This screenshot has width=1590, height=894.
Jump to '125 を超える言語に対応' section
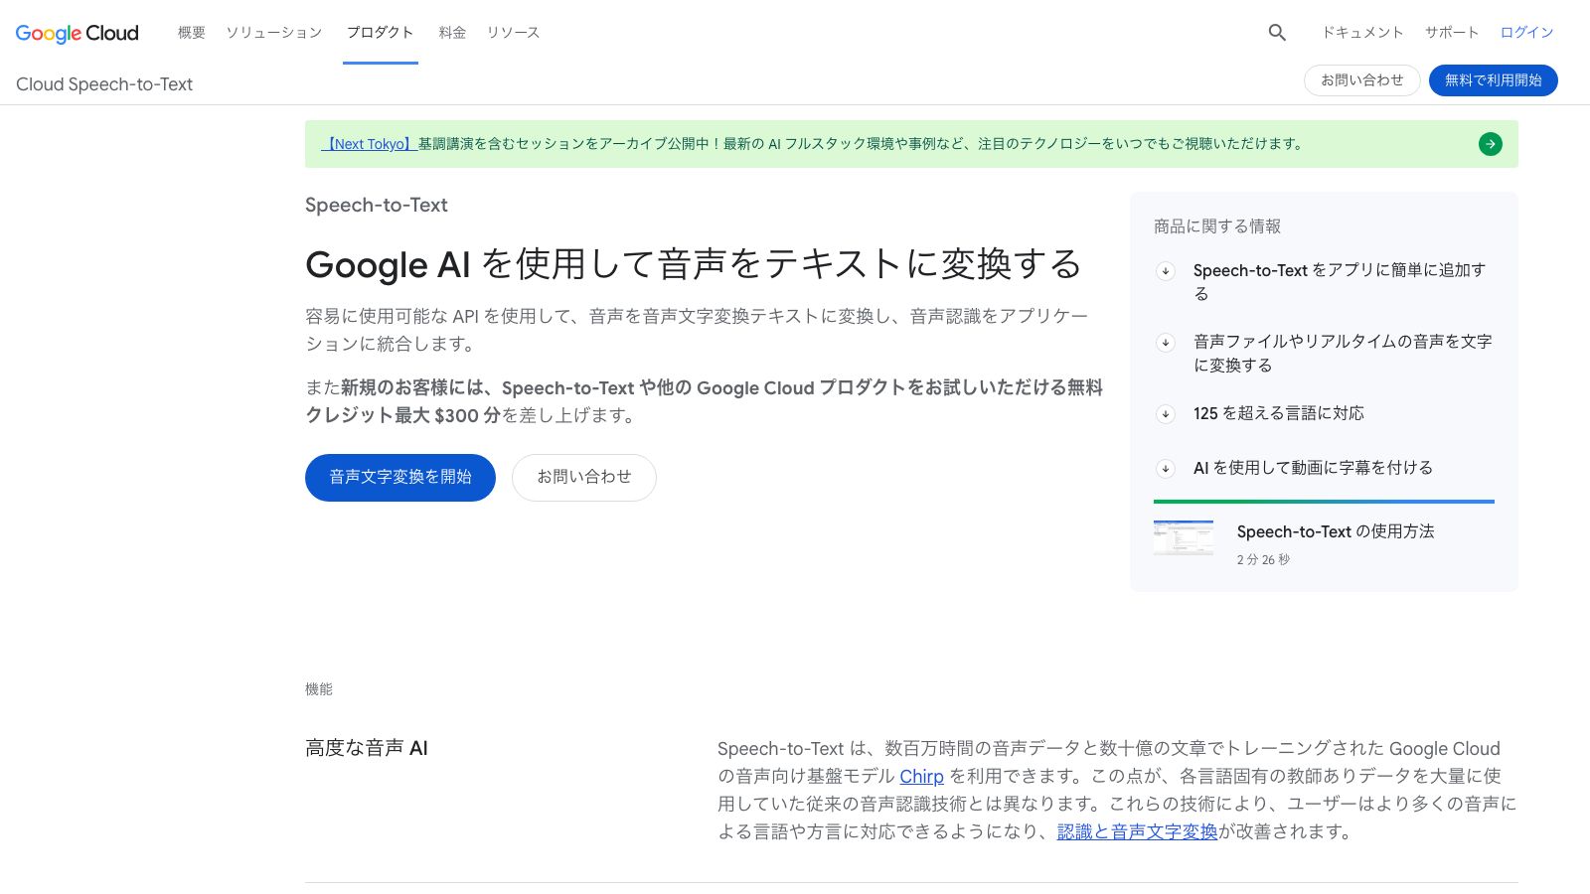point(1279,413)
